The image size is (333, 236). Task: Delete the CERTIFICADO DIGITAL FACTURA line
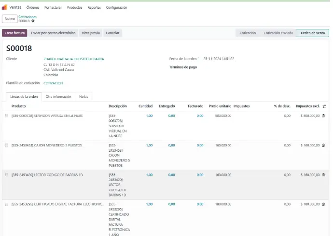tap(323, 204)
